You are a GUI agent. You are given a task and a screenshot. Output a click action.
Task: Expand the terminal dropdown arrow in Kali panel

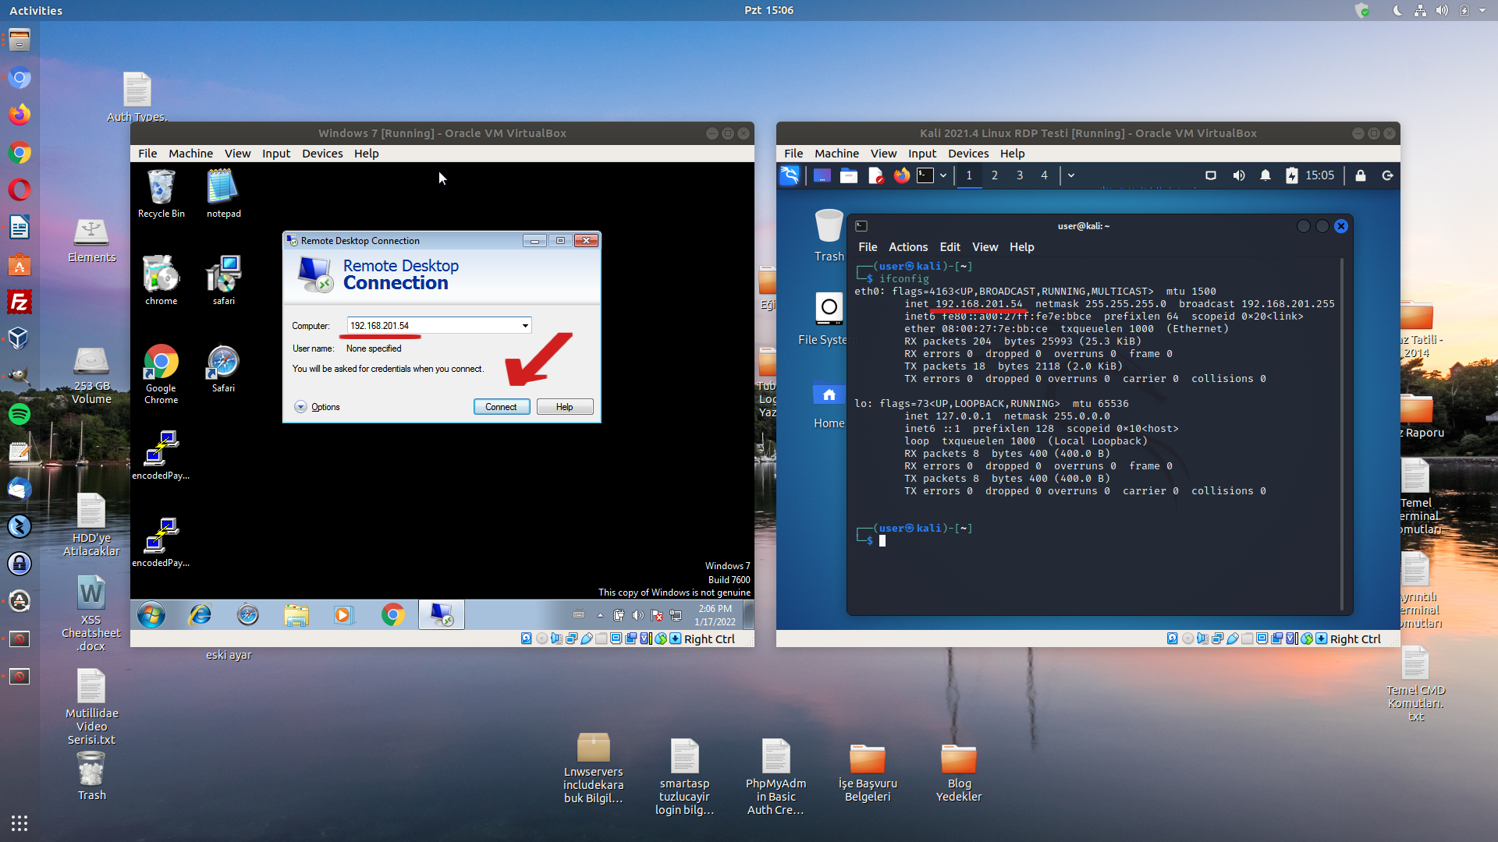943,175
